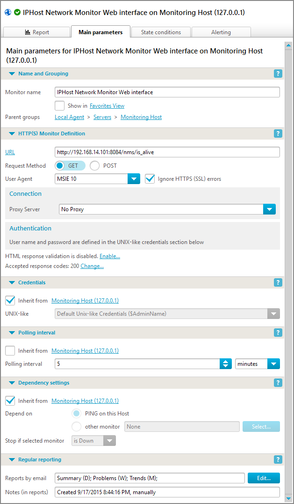Uncheck Ignore HTTPS (SSL) errors
294x504 pixels.
tap(150, 178)
